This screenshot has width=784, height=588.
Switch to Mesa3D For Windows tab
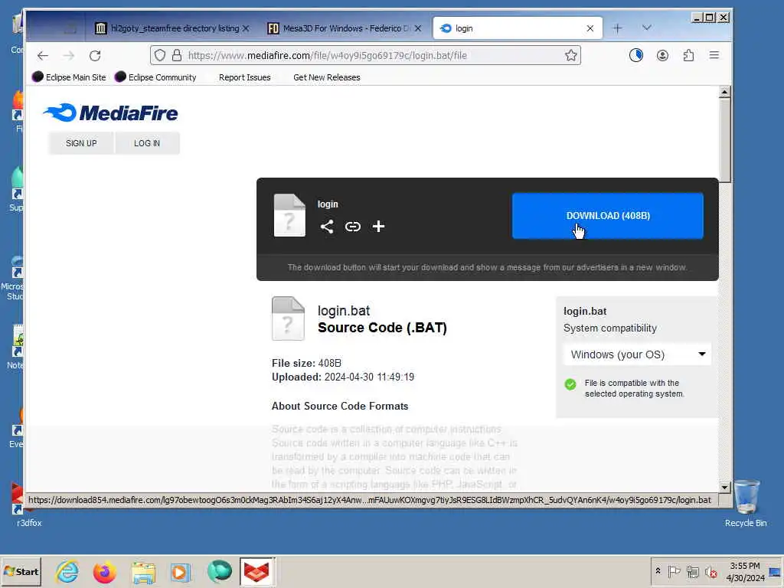346,28
